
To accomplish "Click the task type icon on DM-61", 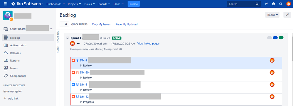I will tap(73, 85).
